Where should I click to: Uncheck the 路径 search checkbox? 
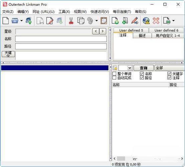(x=142, y=78)
